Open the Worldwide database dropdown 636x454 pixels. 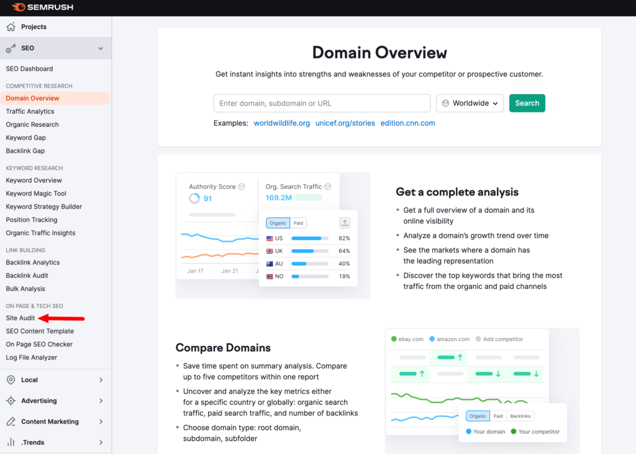(470, 103)
